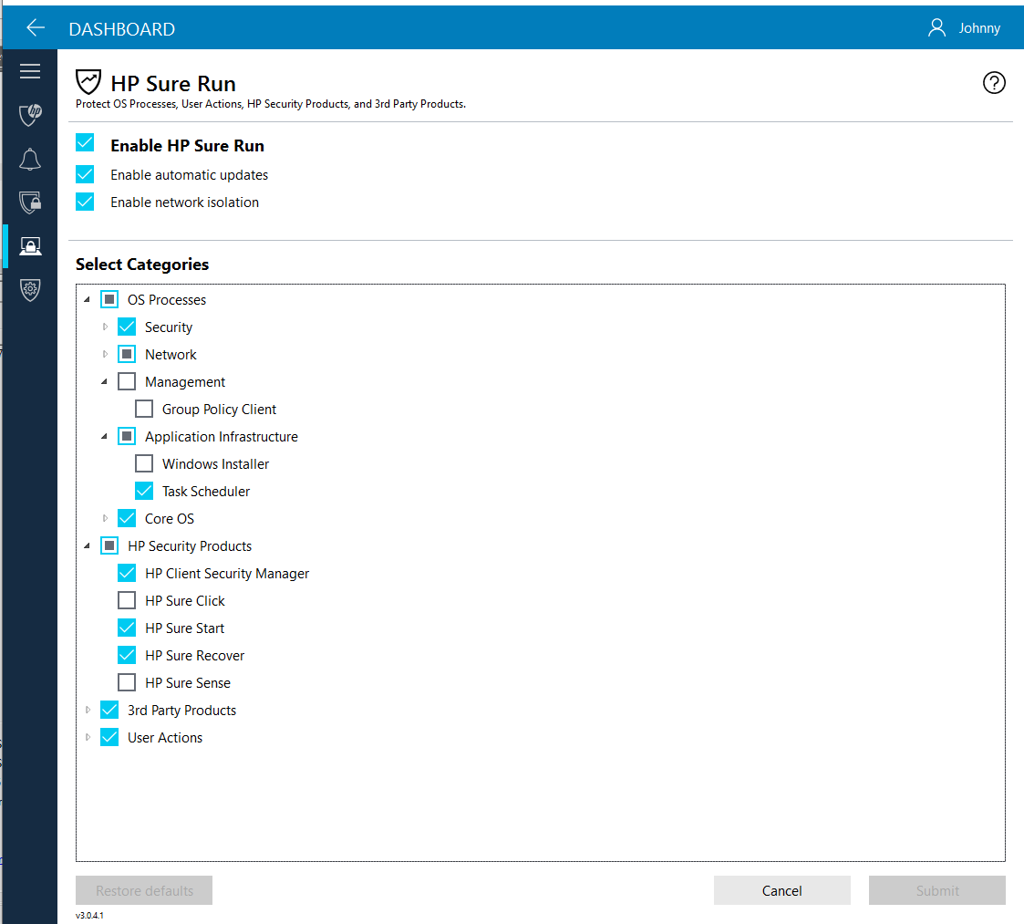This screenshot has width=1024, height=924.
Task: Collapse the OS Processes tree node
Action: tap(88, 298)
